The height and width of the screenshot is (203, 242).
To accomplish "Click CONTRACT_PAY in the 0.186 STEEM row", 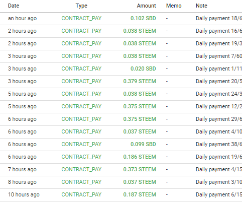I will coord(81,157).
